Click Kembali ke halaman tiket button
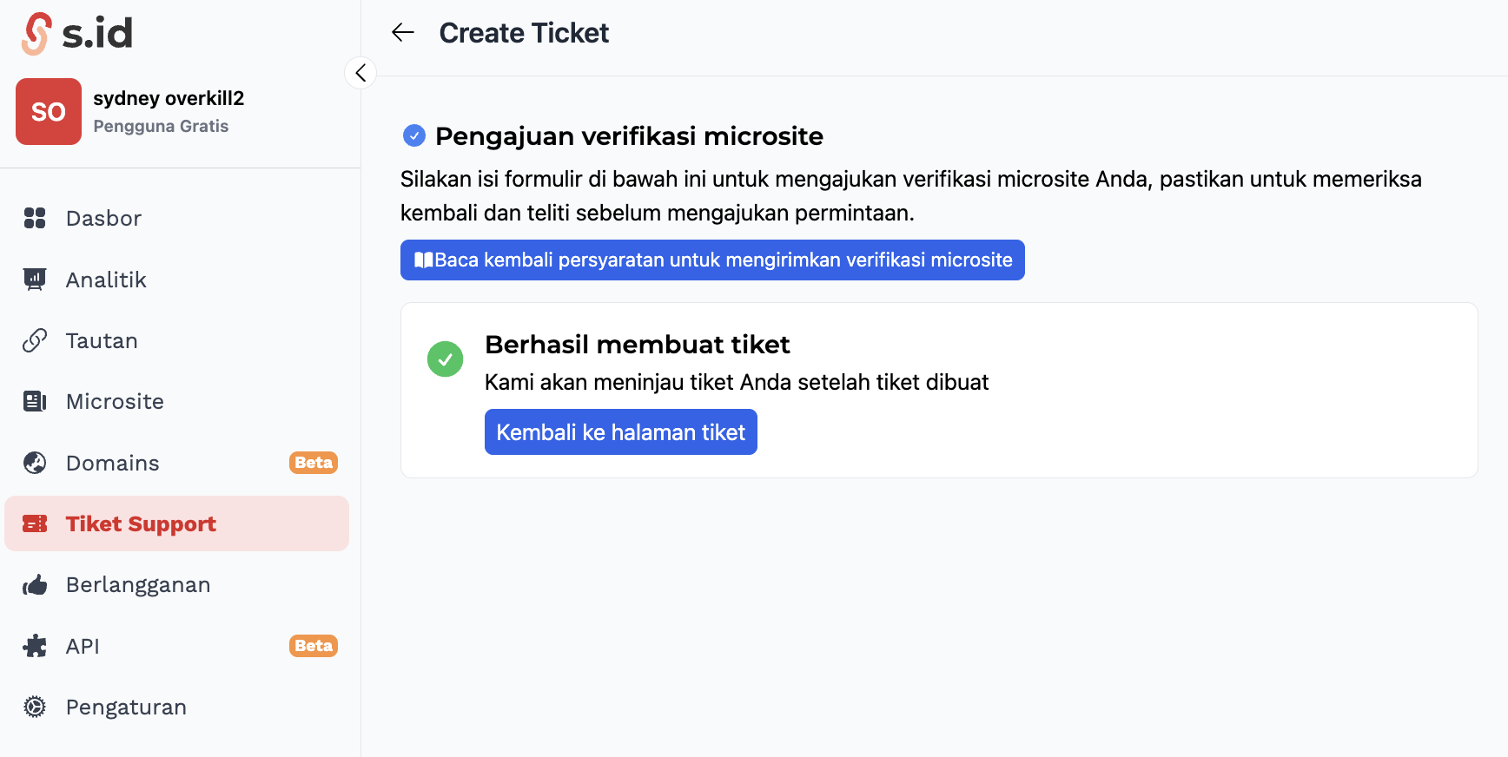Screen dimensions: 1508x757 tap(621, 432)
